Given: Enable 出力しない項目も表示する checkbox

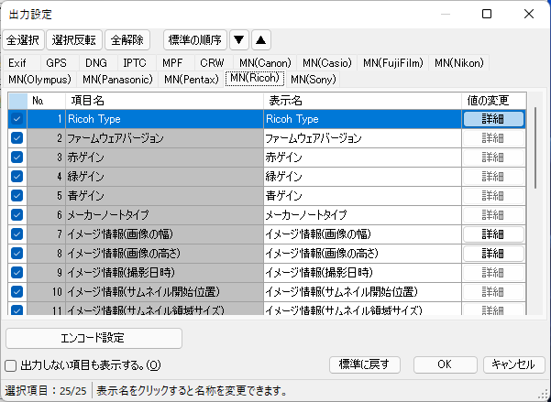Looking at the screenshot, I should tap(10, 366).
